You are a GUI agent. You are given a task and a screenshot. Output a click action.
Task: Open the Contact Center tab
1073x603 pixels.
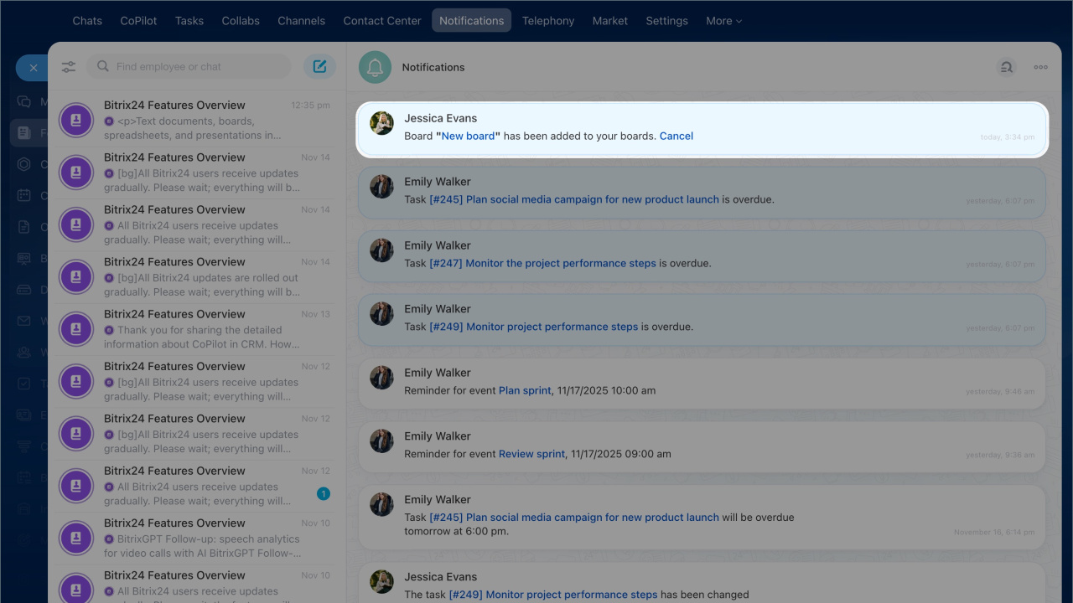pyautogui.click(x=381, y=21)
